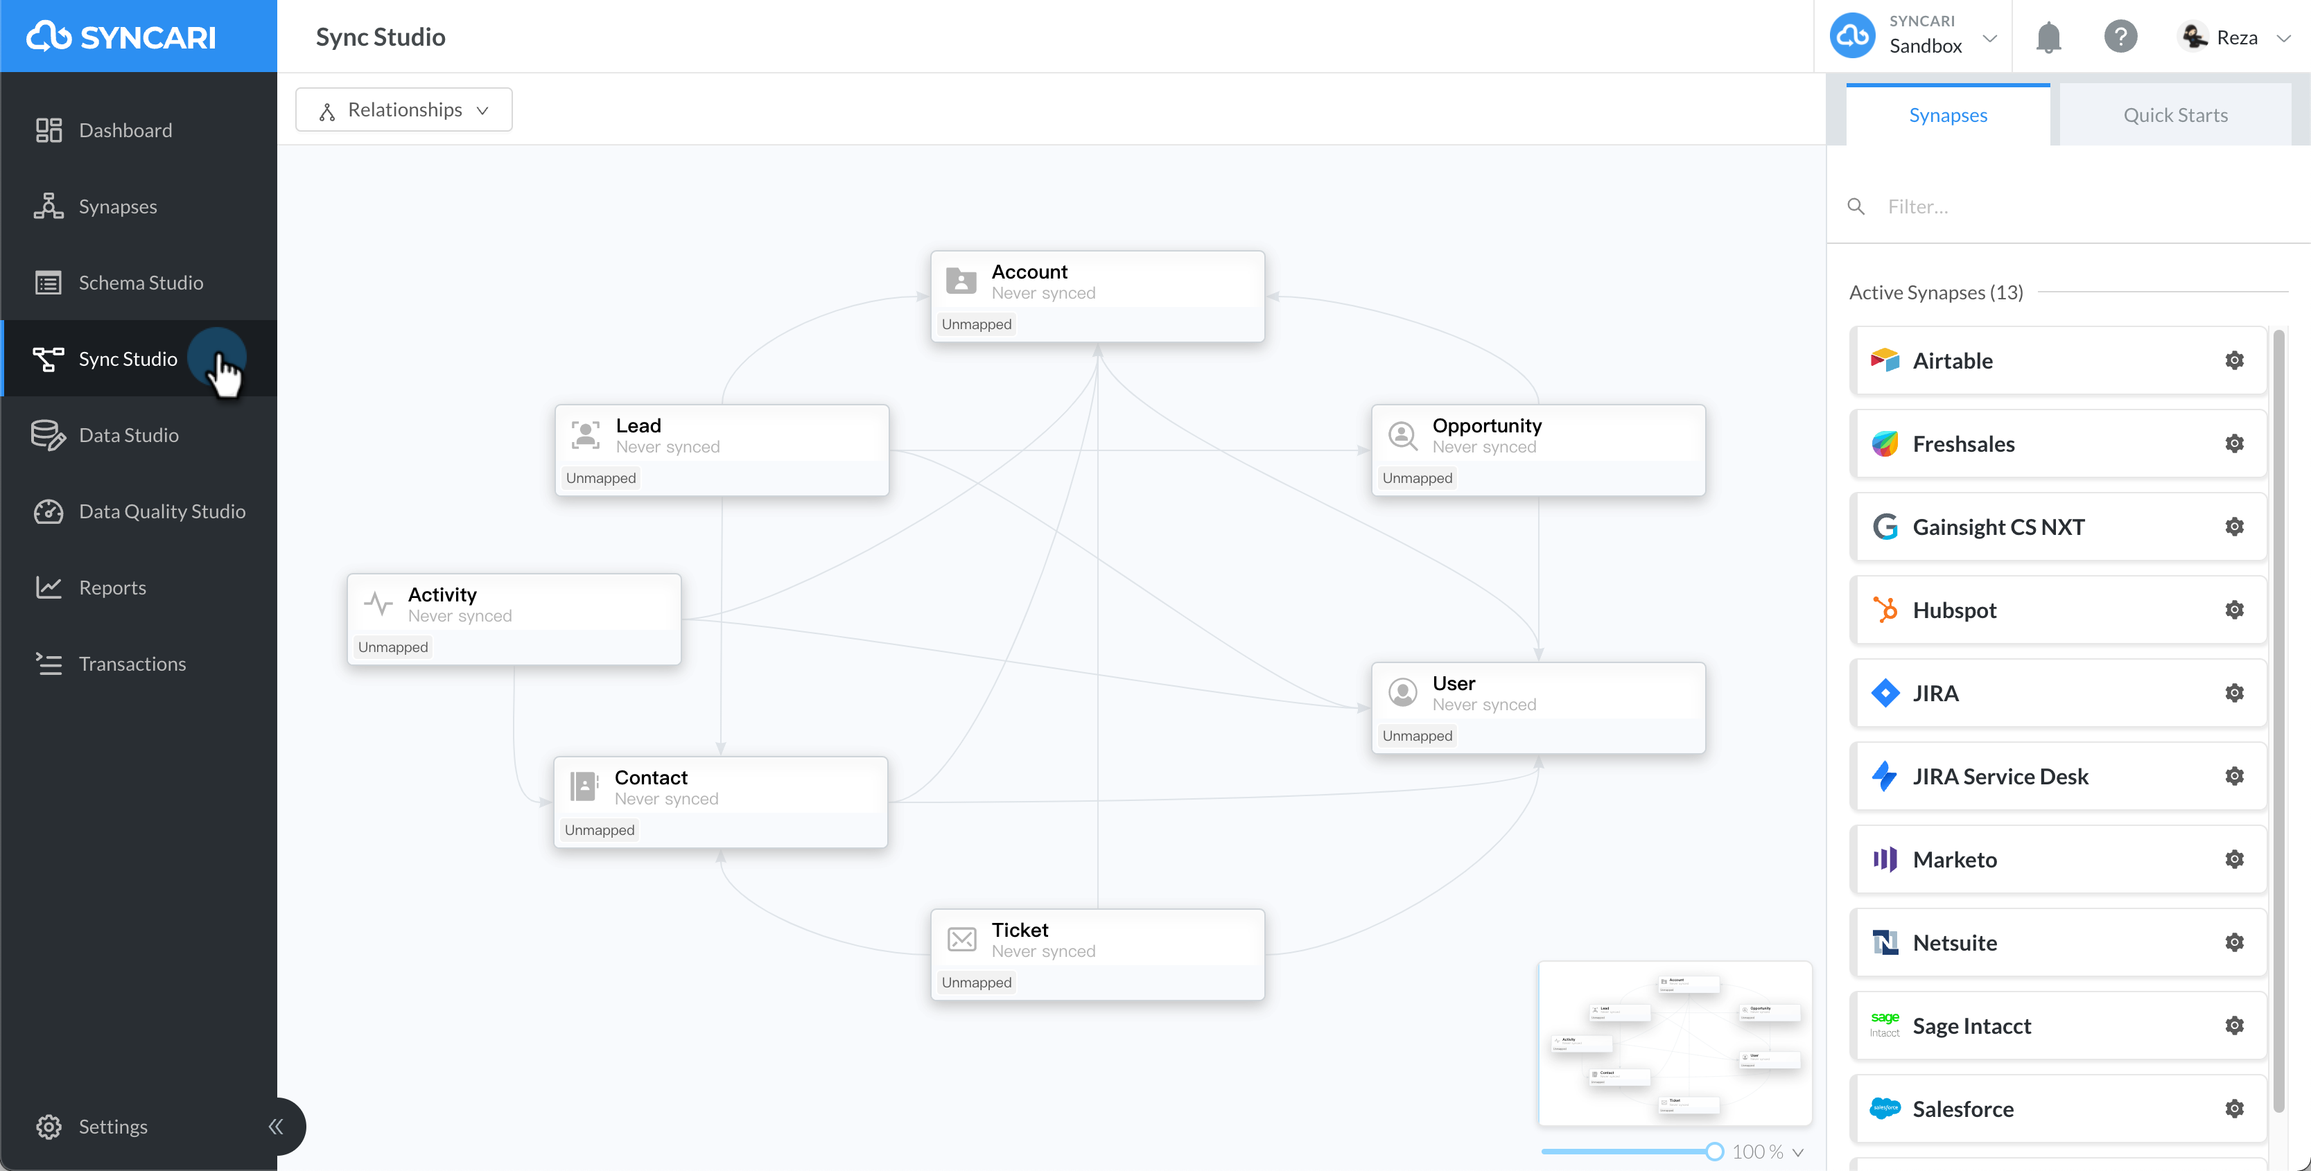Open the notifications bell icon
2311x1171 pixels.
tap(2048, 37)
